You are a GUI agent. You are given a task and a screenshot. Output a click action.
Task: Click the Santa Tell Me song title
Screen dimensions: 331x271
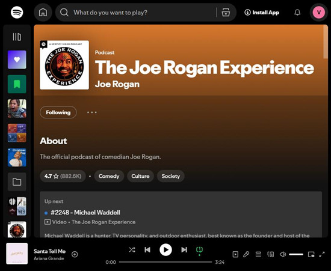tap(49, 251)
